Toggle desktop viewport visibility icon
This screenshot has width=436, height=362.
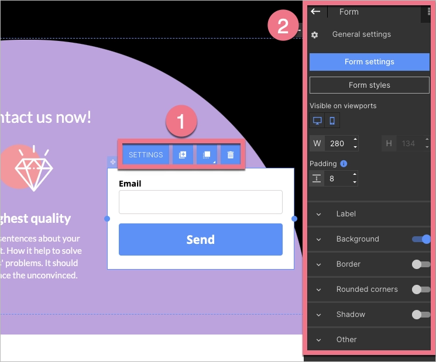click(317, 121)
